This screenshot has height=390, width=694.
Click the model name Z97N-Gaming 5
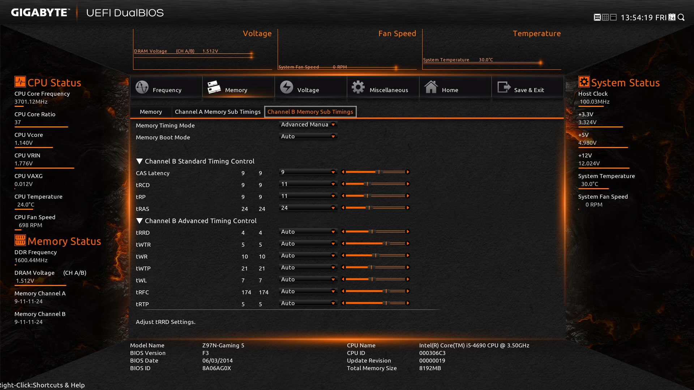pyautogui.click(x=223, y=345)
